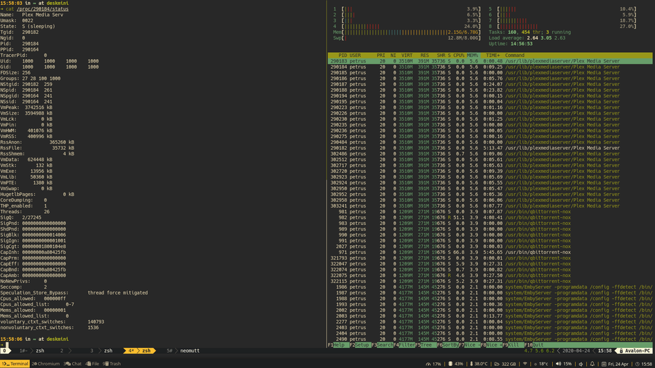
Task: Select qbittorrent-nox row PID 971
Action: [490, 252]
